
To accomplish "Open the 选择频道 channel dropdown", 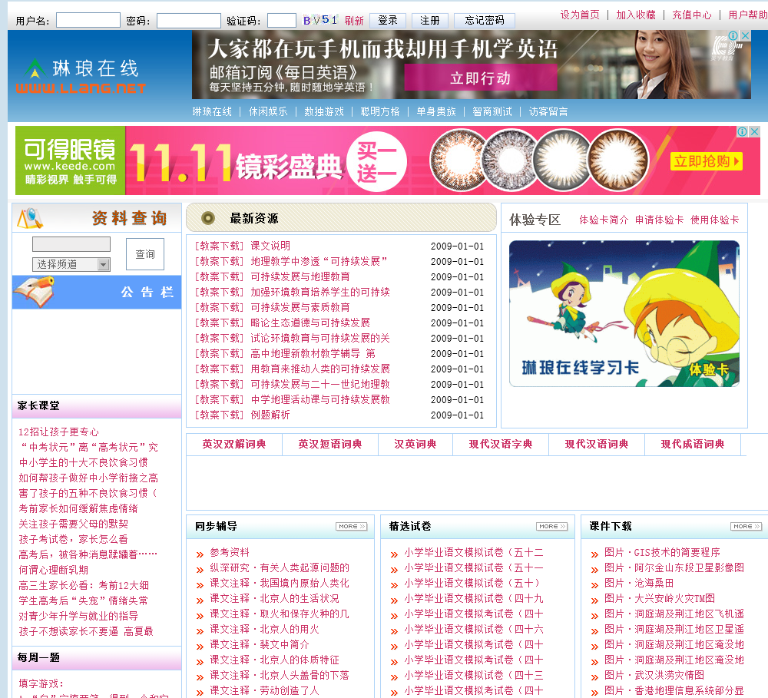I will click(71, 264).
